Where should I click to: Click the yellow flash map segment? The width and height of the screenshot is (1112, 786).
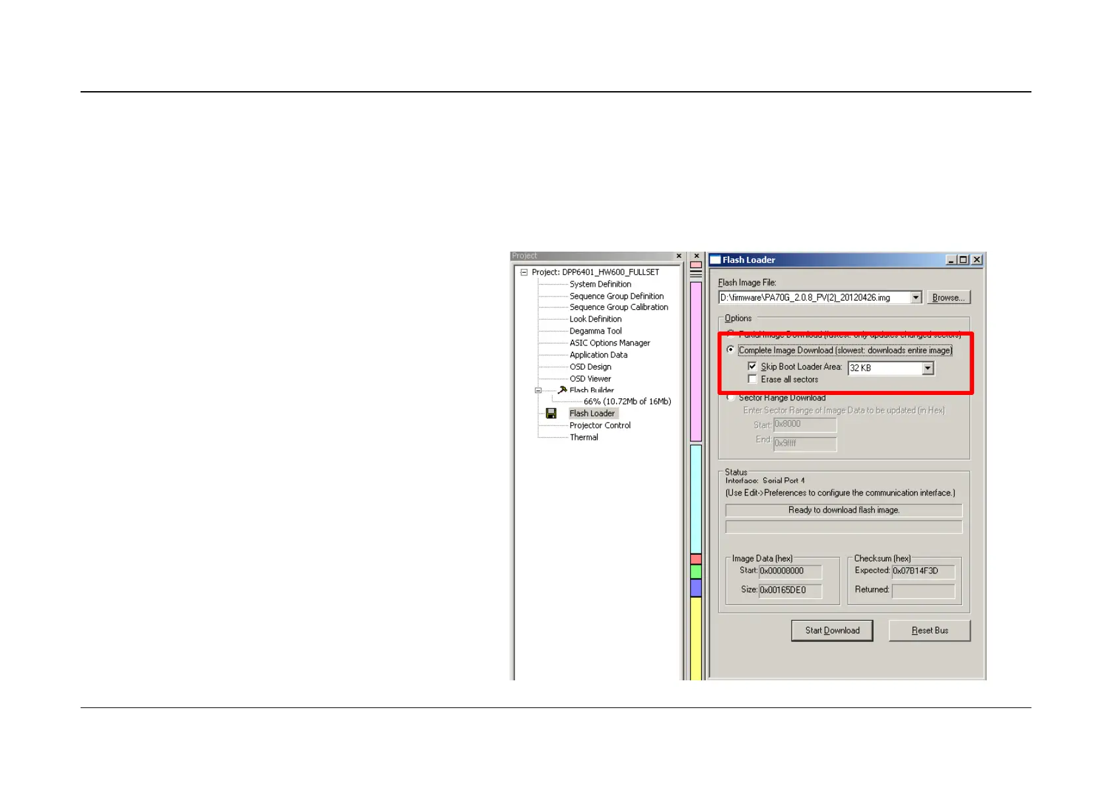click(x=696, y=638)
